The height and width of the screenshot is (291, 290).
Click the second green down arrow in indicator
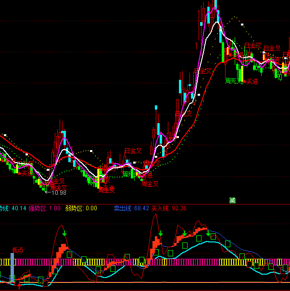point(161,234)
